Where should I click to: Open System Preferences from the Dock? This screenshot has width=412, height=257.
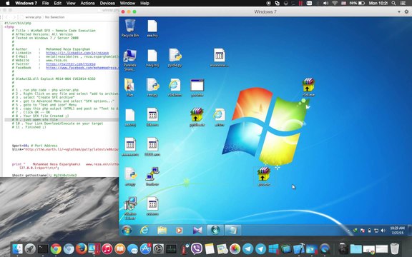click(x=159, y=248)
